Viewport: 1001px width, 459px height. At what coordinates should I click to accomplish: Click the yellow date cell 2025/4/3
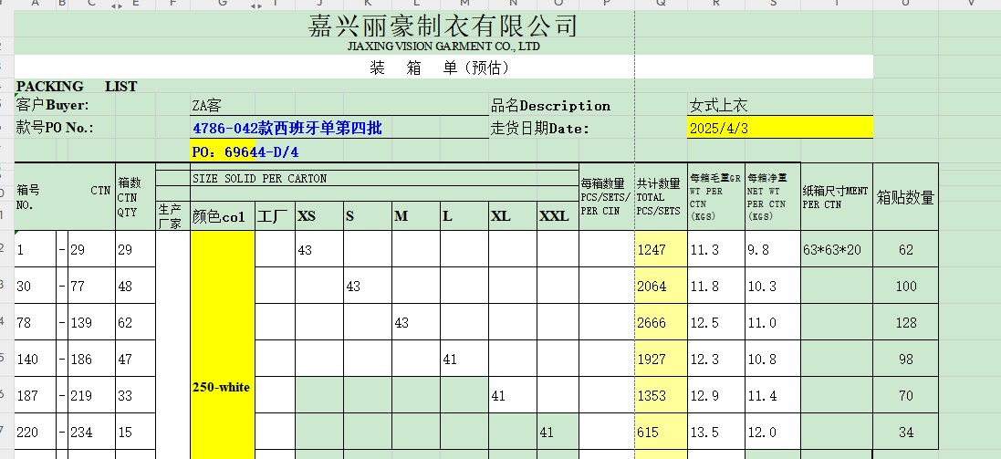(x=779, y=129)
